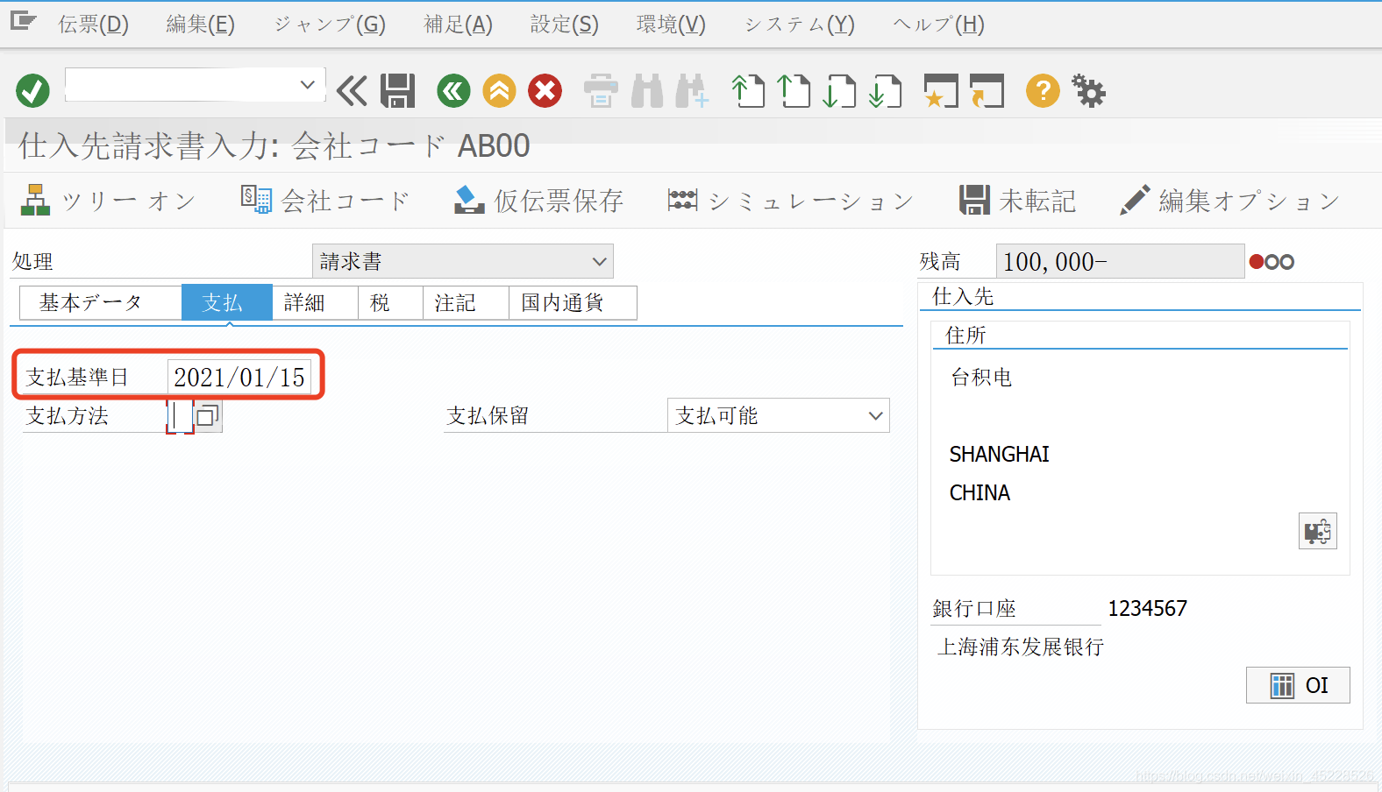Open the ジャンプ(G) menu
The width and height of the screenshot is (1382, 792).
[x=329, y=24]
